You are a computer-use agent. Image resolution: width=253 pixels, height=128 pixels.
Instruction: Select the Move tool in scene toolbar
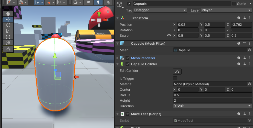click(8, 19)
